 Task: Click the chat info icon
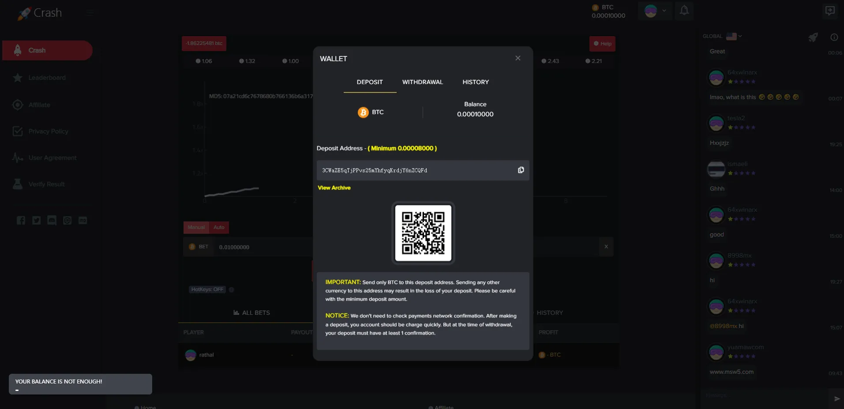[834, 37]
